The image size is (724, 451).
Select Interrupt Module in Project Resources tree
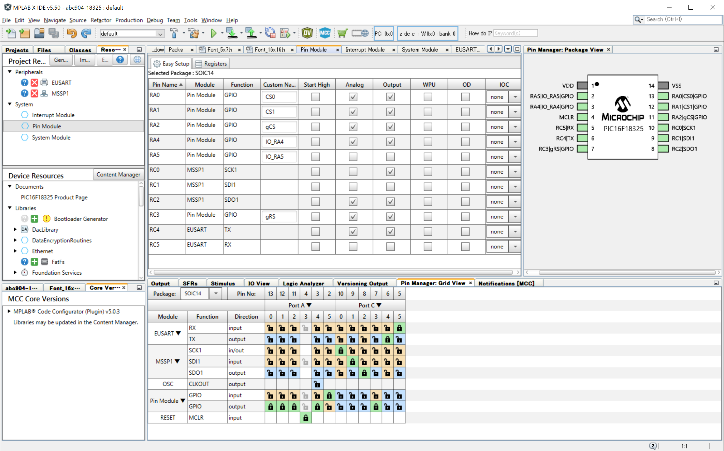[x=53, y=115]
